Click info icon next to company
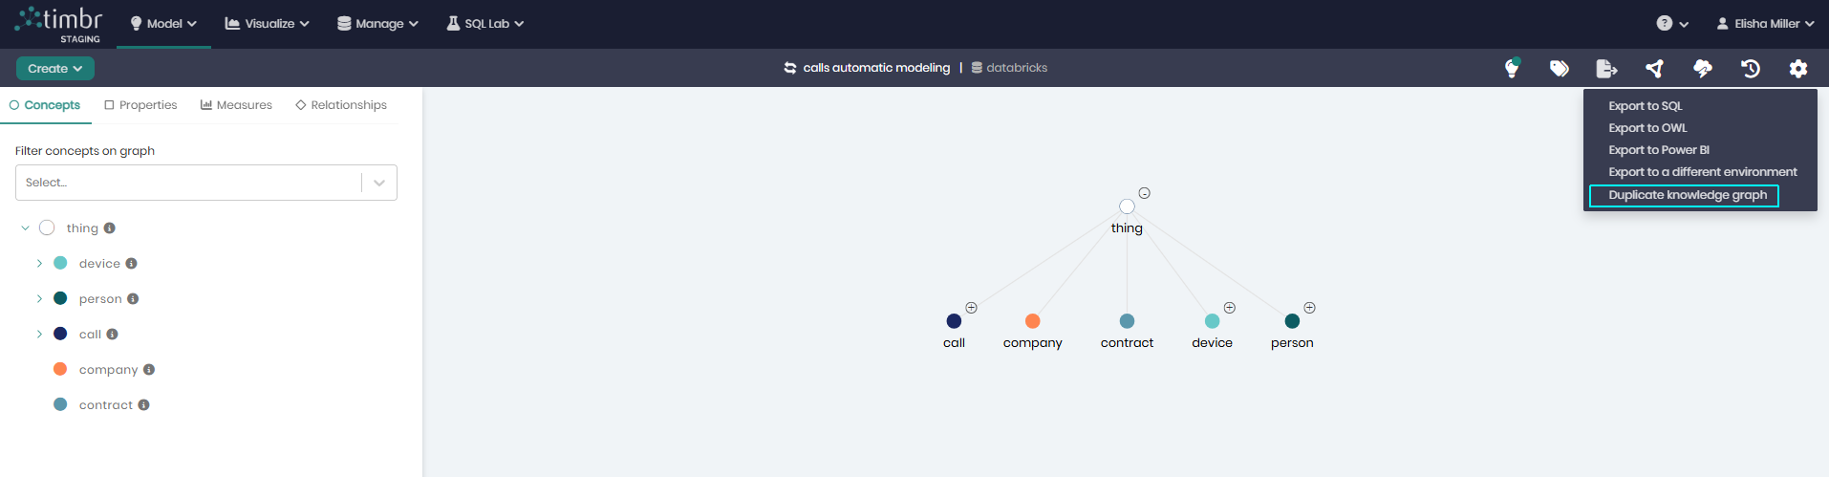 click(149, 370)
